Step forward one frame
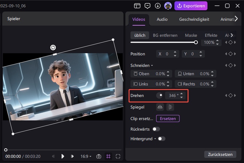The width and height of the screenshot is (244, 163). (72, 156)
